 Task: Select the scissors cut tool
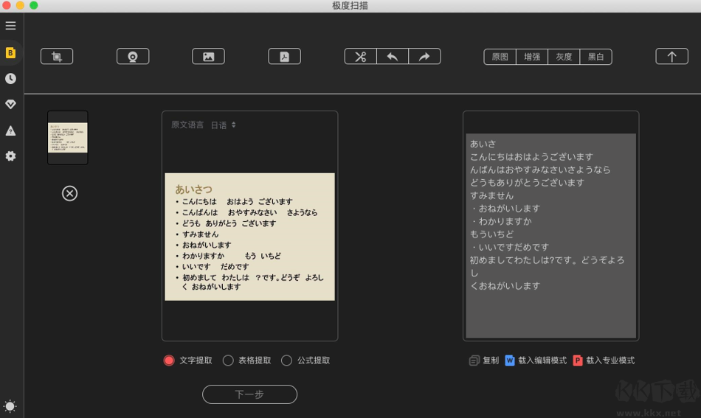(x=360, y=57)
